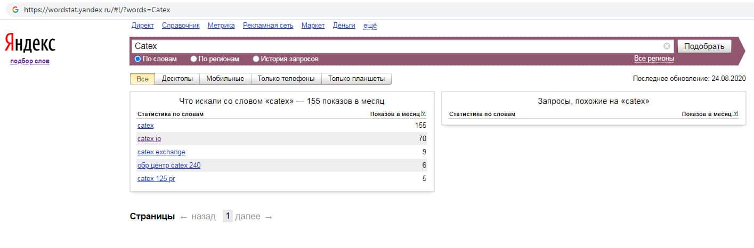Open the 'Справочник' link

181,26
